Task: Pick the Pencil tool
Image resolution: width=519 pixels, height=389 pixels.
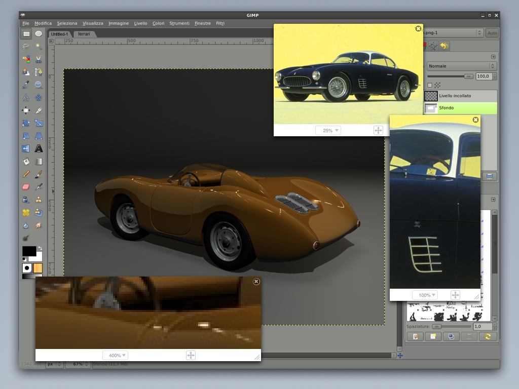Action: click(x=26, y=174)
